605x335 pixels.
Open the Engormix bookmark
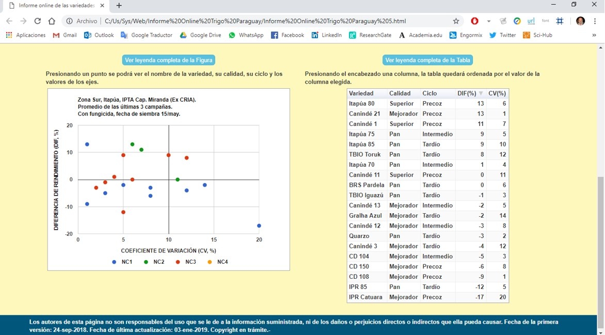pyautogui.click(x=466, y=35)
